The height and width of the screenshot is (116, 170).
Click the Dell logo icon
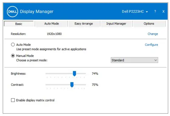point(12,12)
